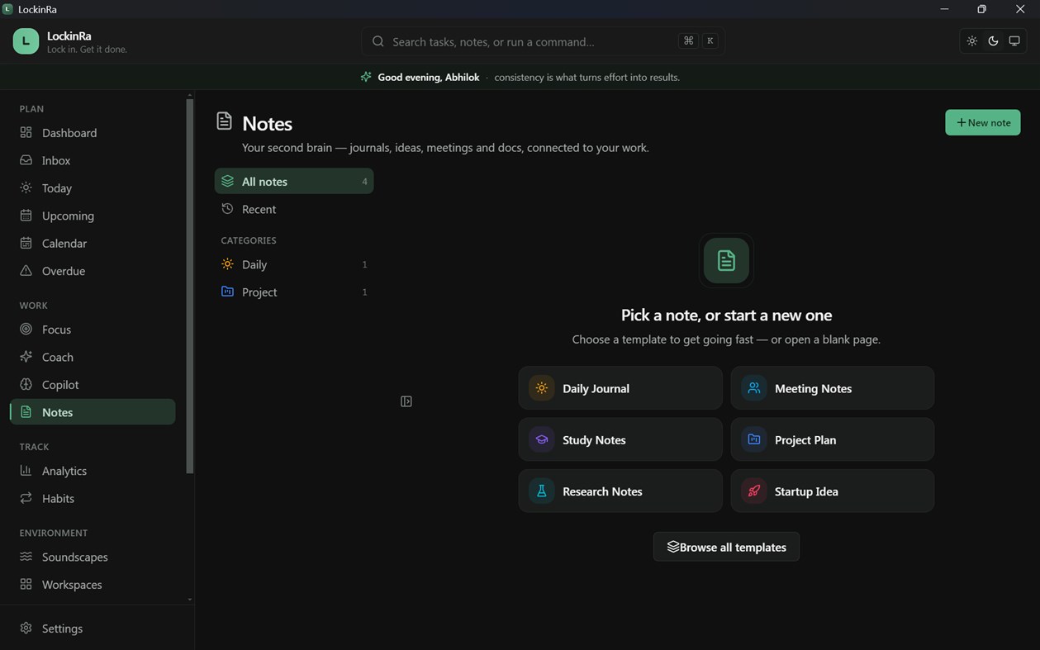Click the Meeting Notes people icon

point(754,388)
